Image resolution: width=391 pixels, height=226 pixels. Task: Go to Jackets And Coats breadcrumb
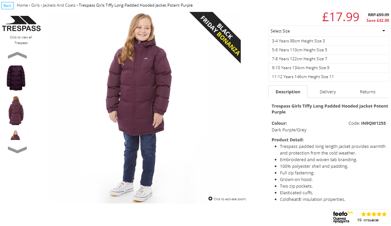point(59,5)
